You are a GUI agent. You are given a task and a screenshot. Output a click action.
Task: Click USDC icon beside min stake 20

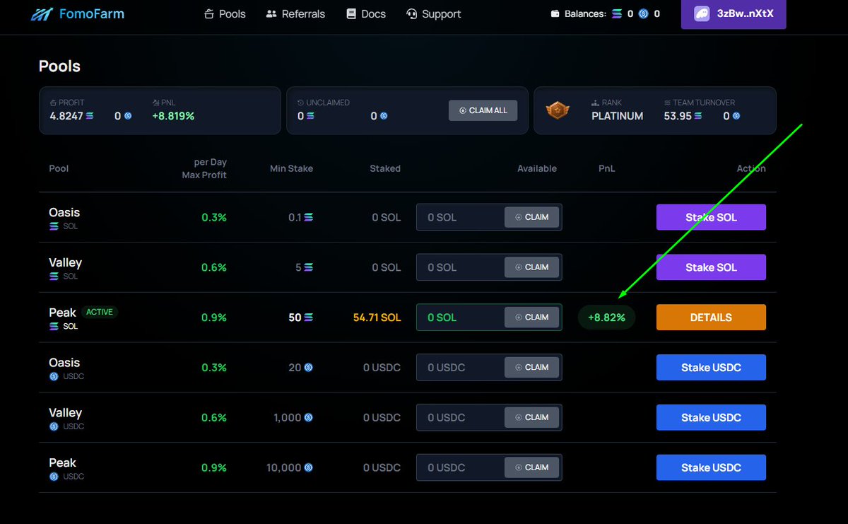tap(308, 368)
